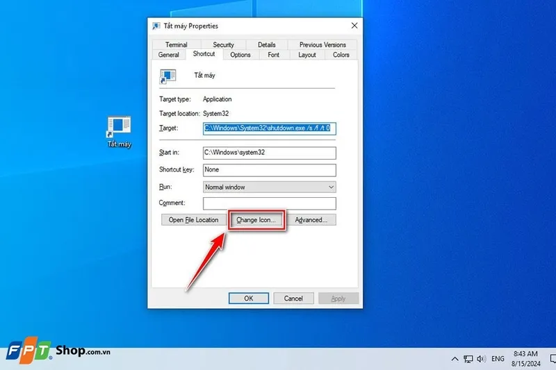Expand the Run dropdown list

331,187
